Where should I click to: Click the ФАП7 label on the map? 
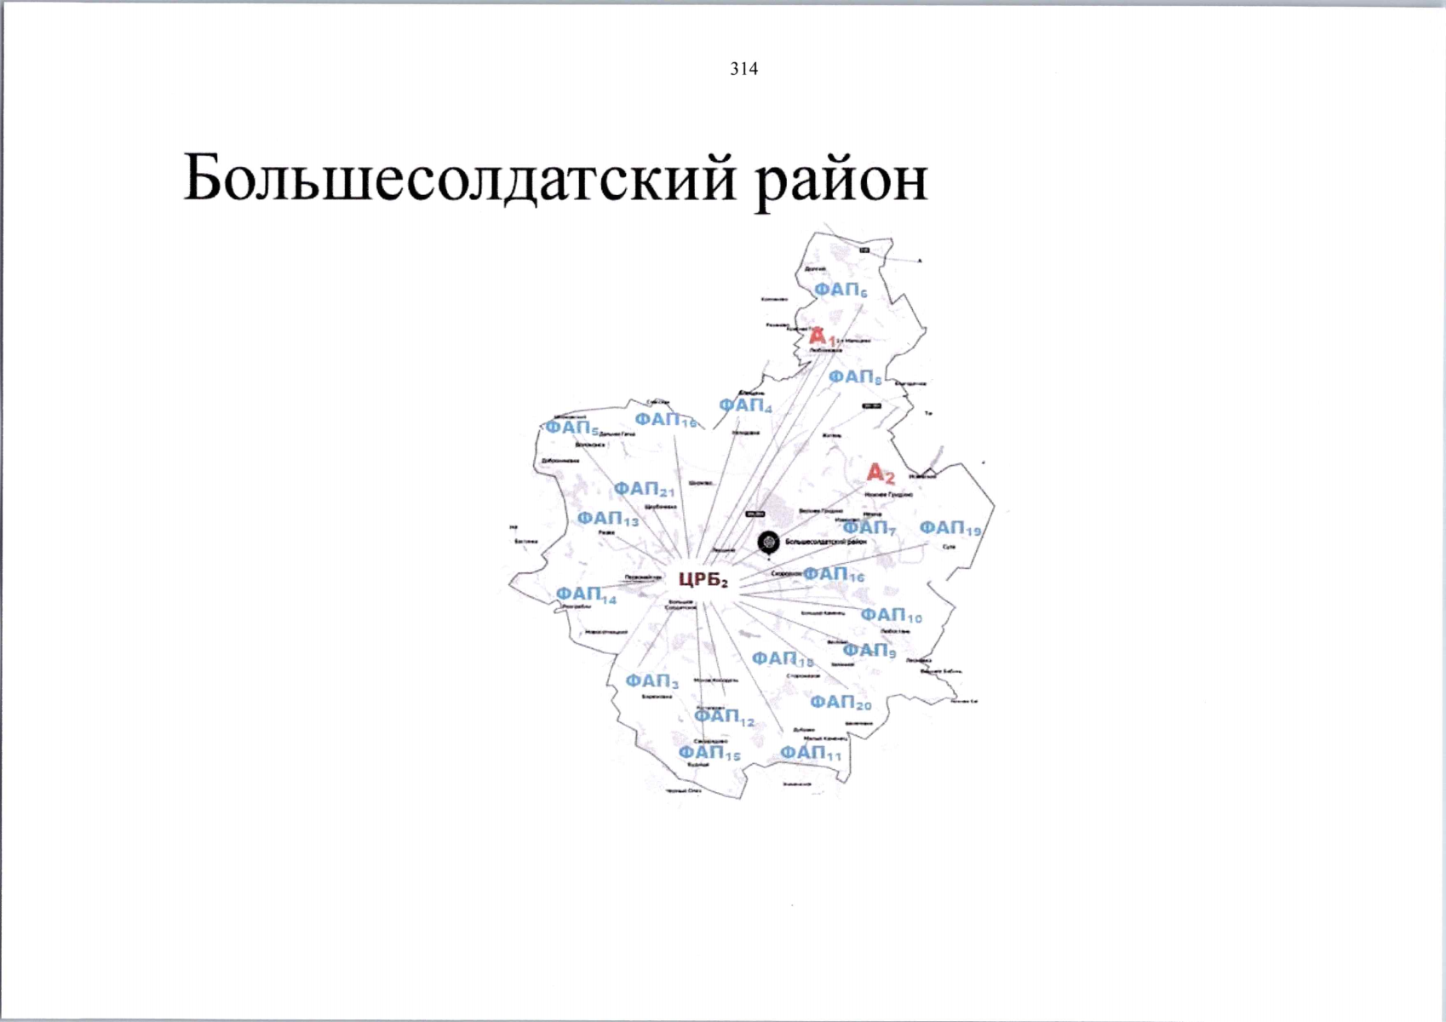coord(869,528)
